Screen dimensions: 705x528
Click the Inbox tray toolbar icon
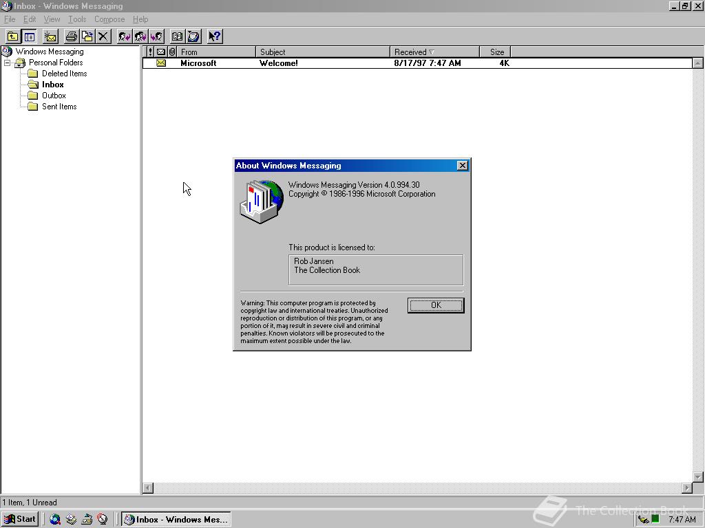tap(193, 36)
